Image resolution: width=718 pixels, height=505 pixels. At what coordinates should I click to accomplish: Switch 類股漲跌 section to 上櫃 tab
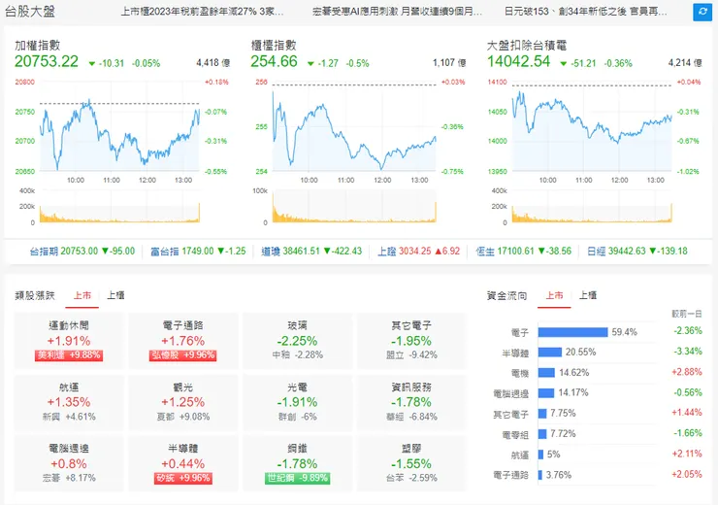(x=115, y=295)
